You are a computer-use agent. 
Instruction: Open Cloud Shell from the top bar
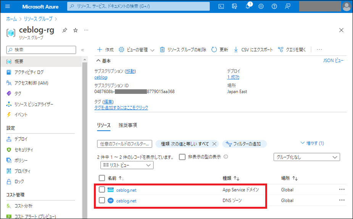221,6
